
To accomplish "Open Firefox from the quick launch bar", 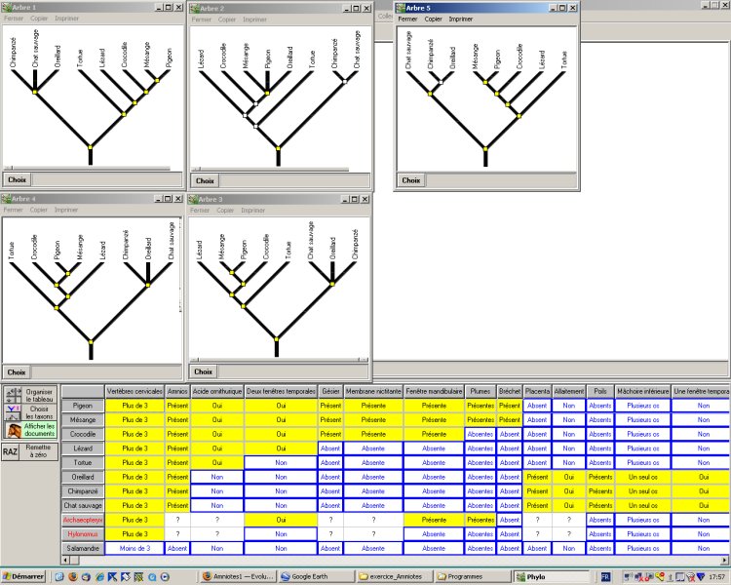I will tap(73, 576).
